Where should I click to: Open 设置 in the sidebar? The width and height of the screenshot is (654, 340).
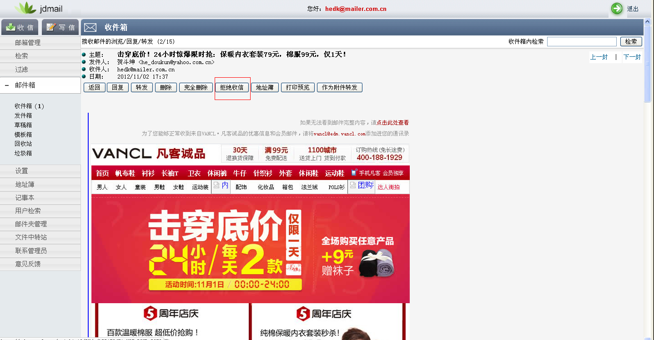click(x=21, y=171)
